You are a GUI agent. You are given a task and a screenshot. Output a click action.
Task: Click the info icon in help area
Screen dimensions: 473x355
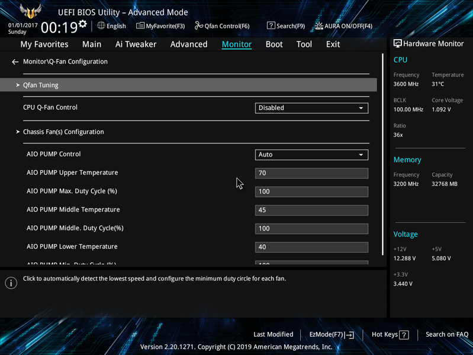11,283
